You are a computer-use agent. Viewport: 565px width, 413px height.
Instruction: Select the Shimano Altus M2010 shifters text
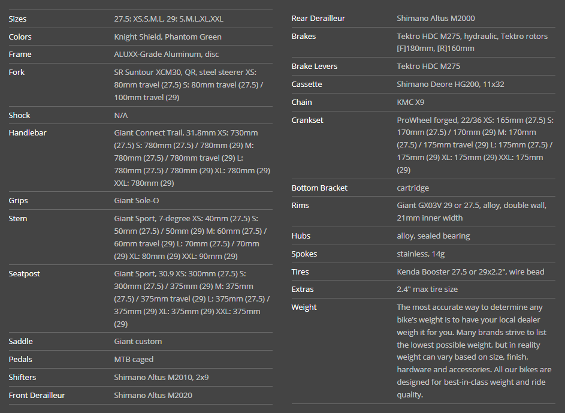pos(161,378)
